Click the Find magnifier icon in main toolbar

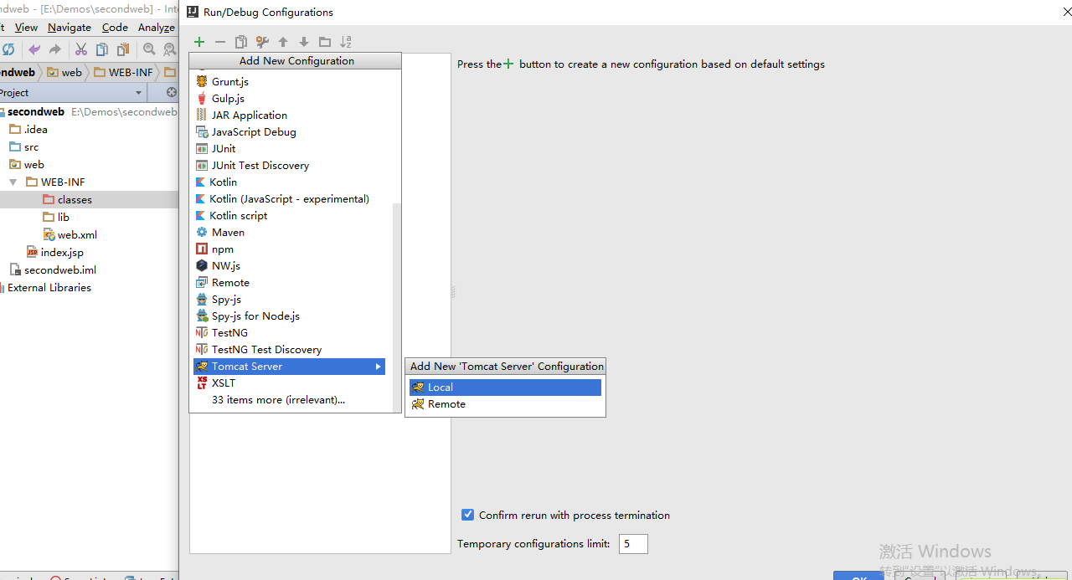pos(149,49)
